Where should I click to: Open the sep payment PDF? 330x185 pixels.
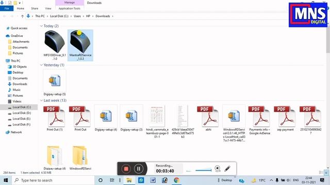point(285,118)
